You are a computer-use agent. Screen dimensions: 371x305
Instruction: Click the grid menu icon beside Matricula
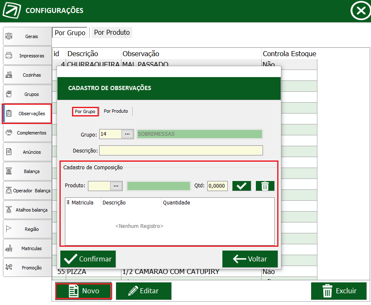pyautogui.click(x=68, y=202)
